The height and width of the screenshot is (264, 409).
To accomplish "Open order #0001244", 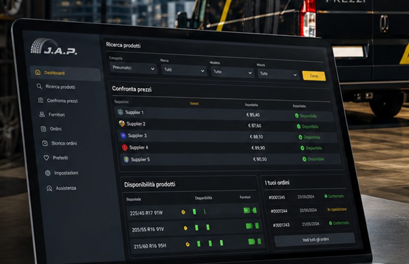I will pos(279,211).
